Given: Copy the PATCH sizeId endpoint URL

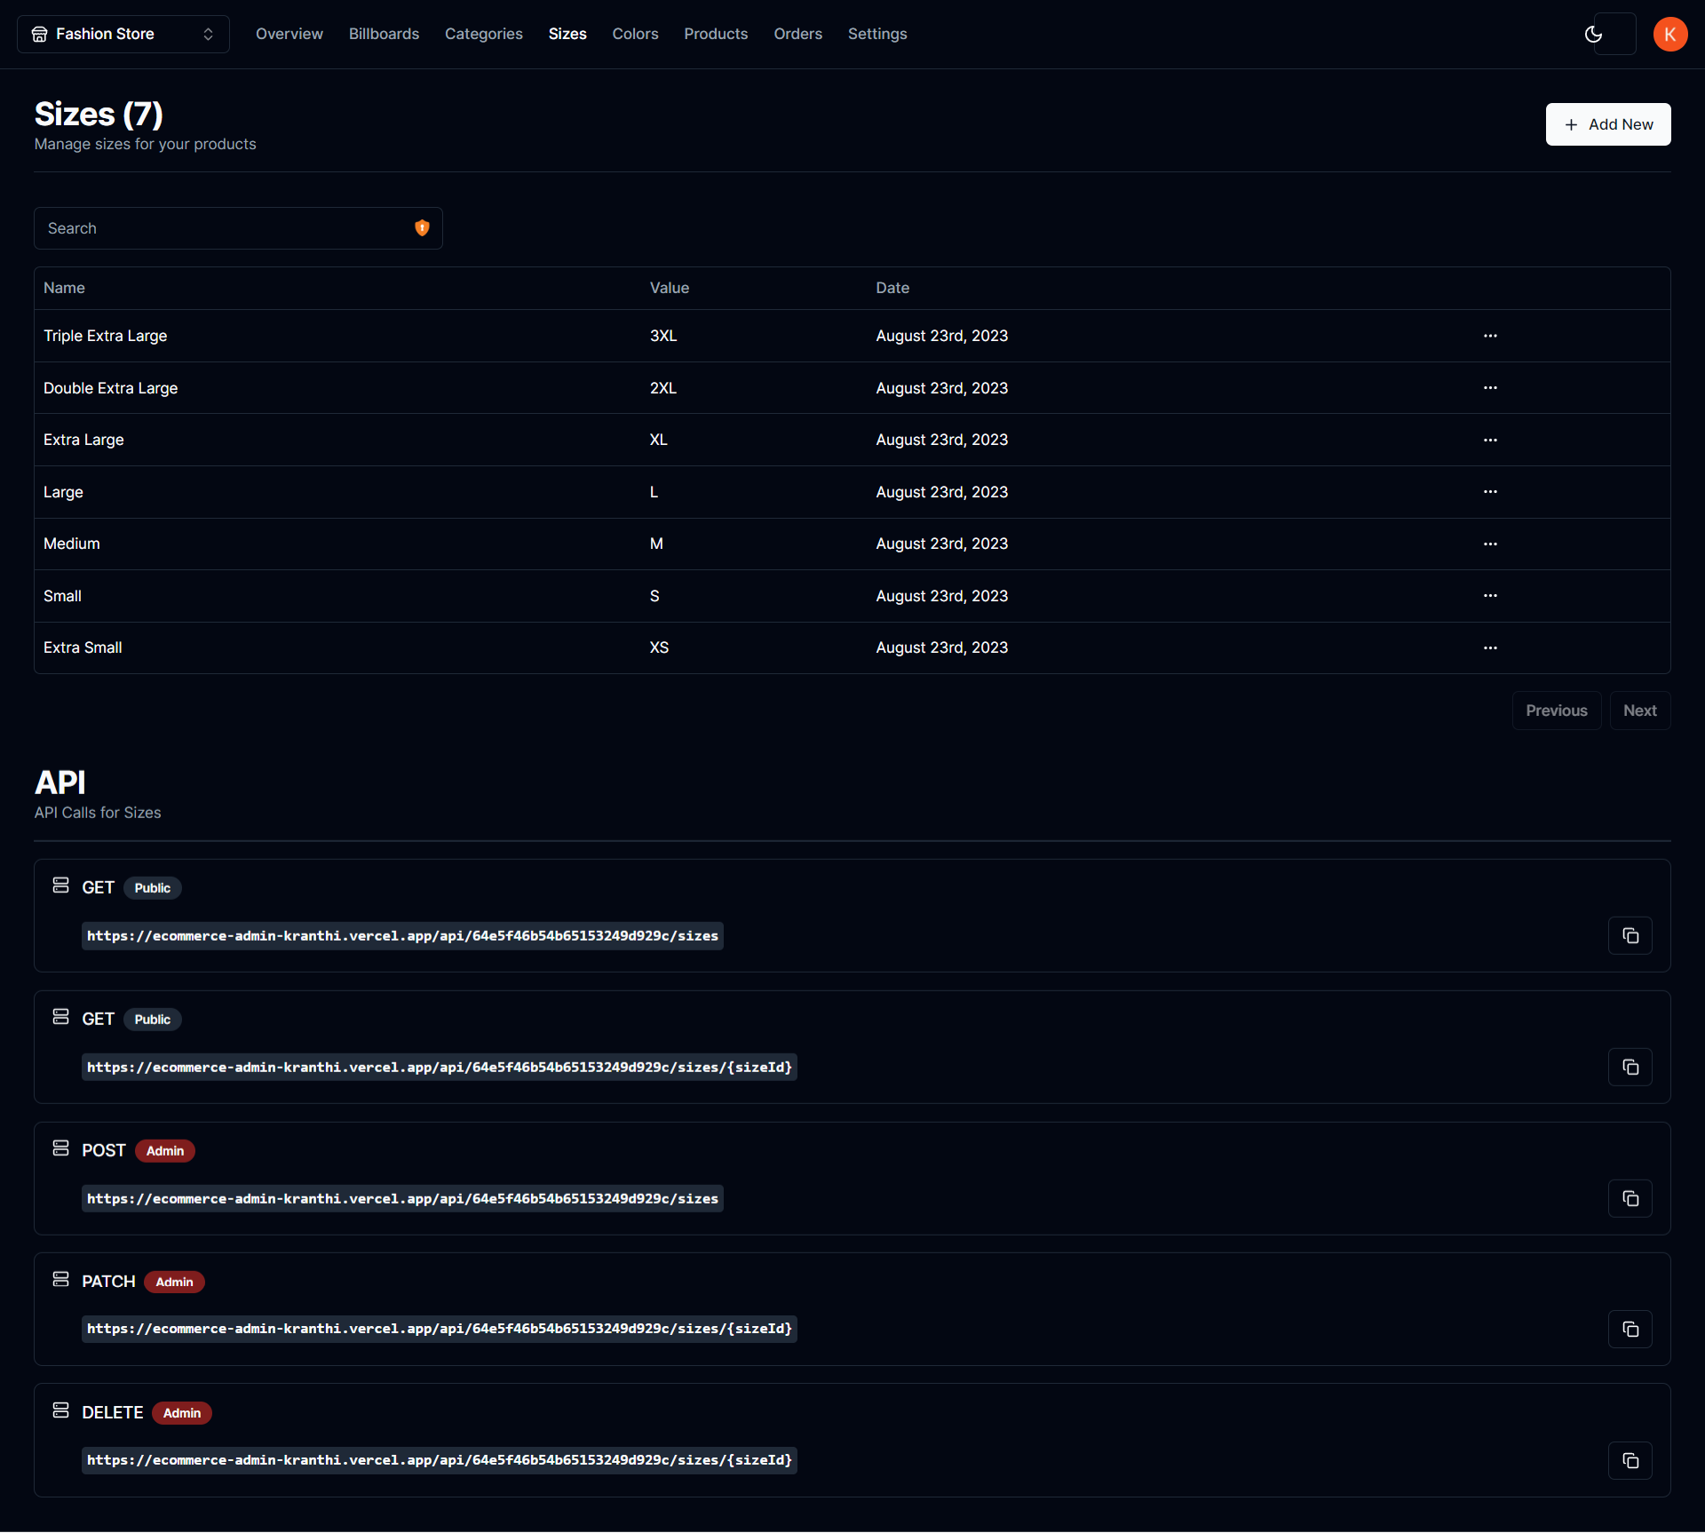Looking at the screenshot, I should pyautogui.click(x=1630, y=1329).
